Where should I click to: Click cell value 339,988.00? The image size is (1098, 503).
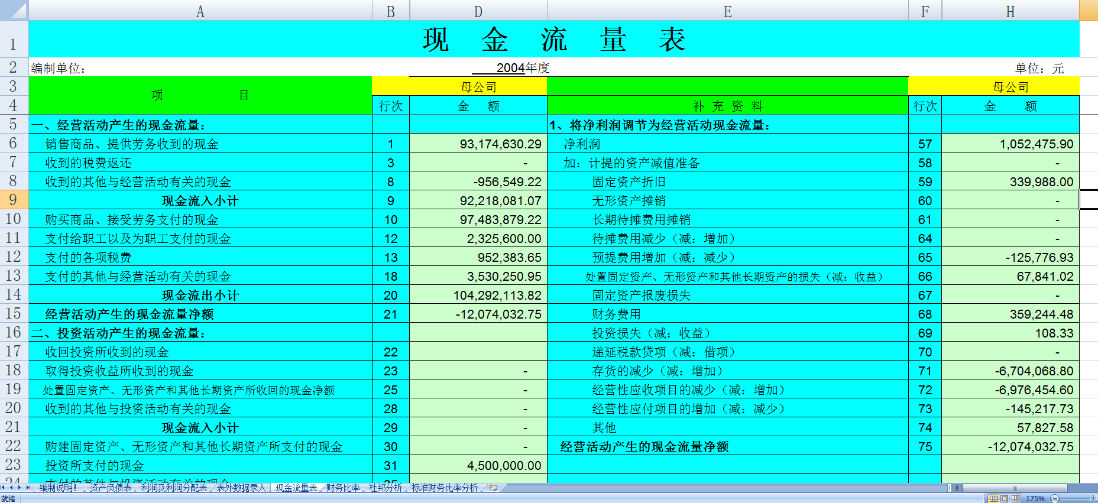1010,181
